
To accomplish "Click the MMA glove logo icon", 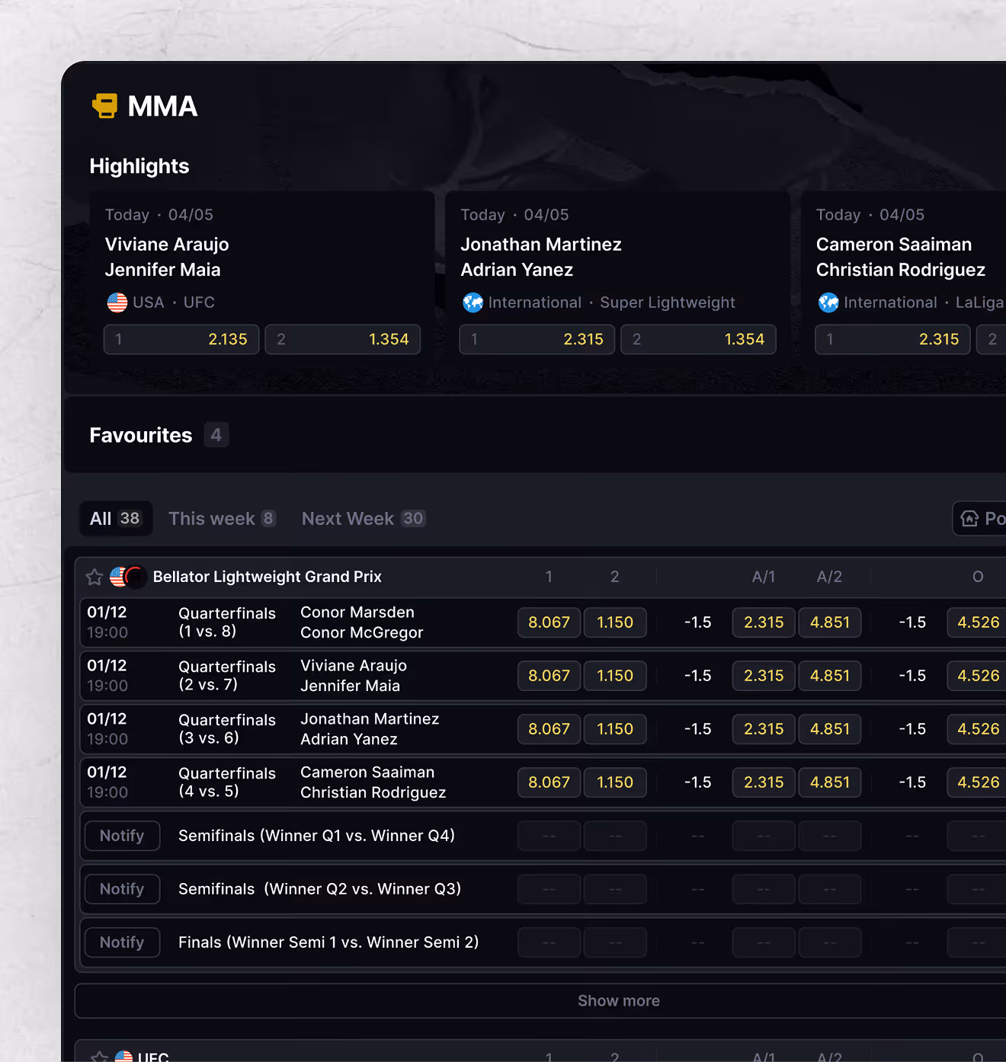I will point(105,106).
